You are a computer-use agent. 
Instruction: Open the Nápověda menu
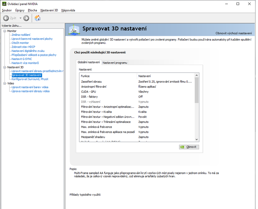coord(68,10)
